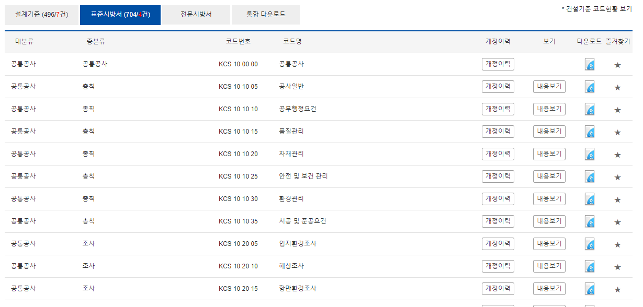Click 내용보기 for 공무행정요건
643x307 pixels.
pos(549,109)
